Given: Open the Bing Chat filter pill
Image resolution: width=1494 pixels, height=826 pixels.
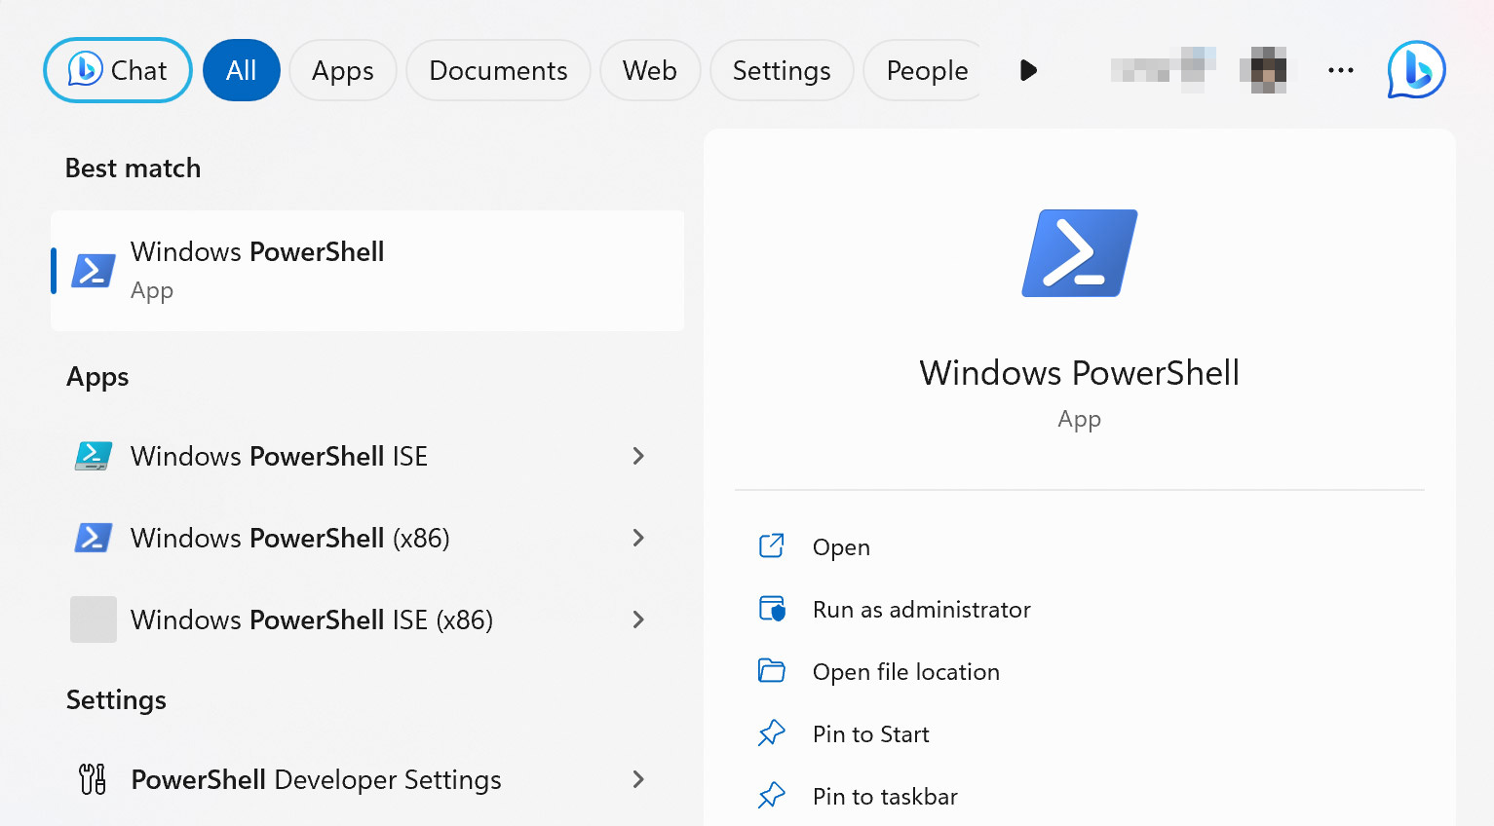Looking at the screenshot, I should (x=118, y=70).
